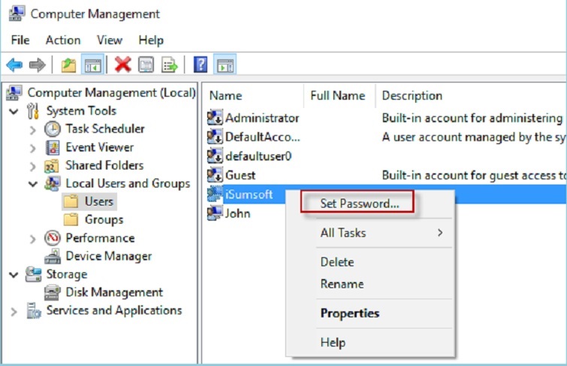567x366 pixels.
Task: Sort by the Name column header
Action: pos(225,96)
